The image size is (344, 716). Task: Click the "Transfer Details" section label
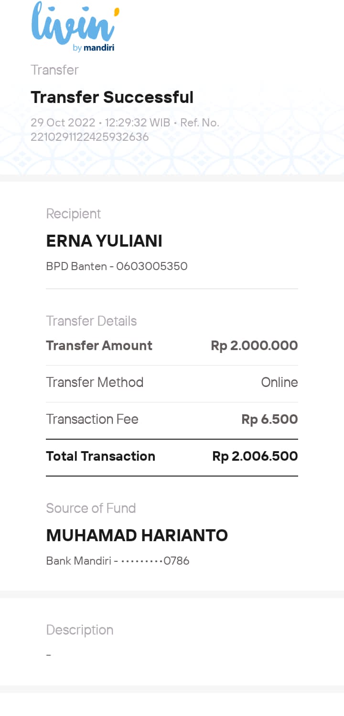coord(91,321)
